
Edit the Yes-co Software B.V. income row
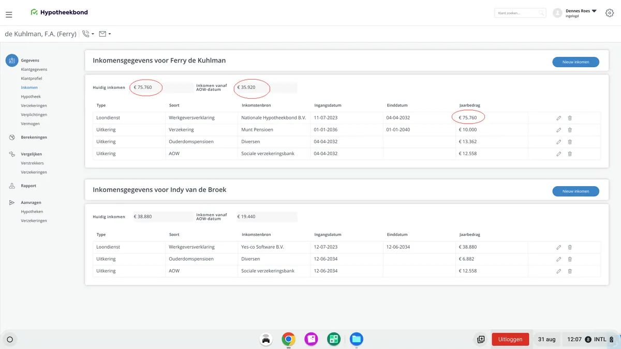[x=559, y=247]
